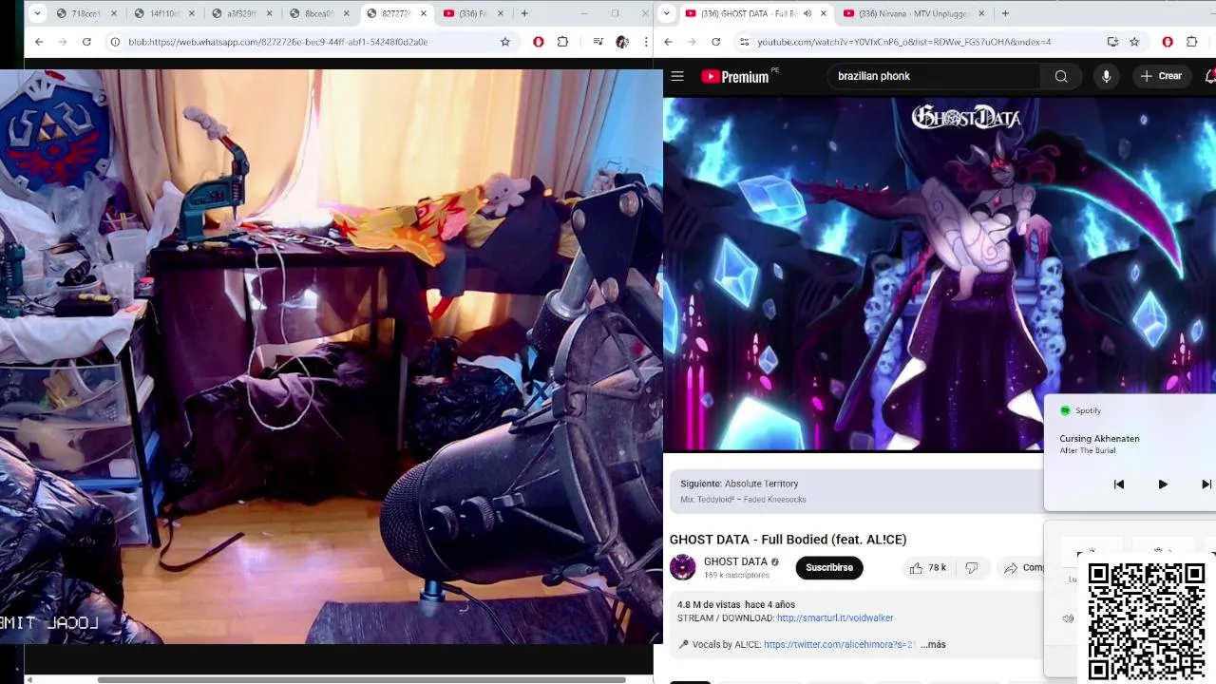Reload the YouTube page
Image resolution: width=1216 pixels, height=684 pixels.
(x=715, y=42)
